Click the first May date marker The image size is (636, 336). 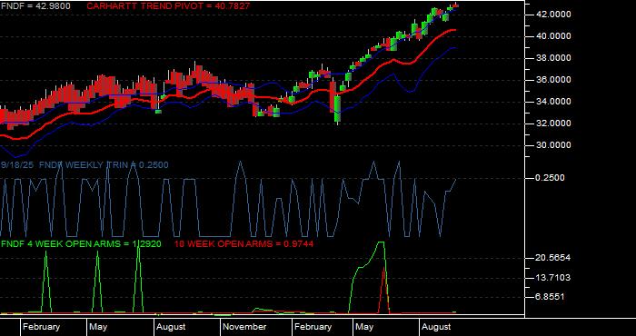(x=98, y=327)
